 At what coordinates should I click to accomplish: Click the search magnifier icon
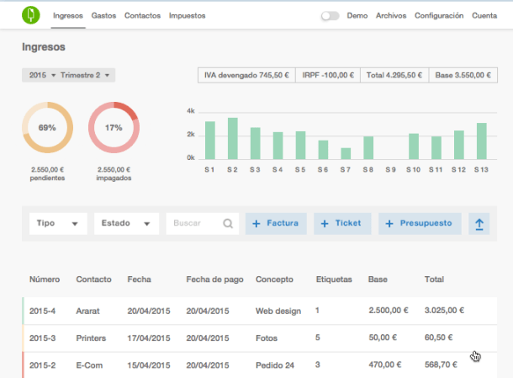(228, 224)
